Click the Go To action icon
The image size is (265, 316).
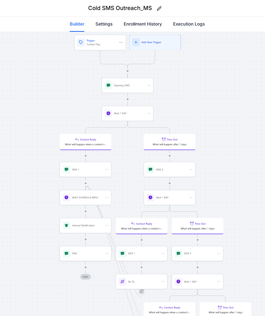coord(122,282)
